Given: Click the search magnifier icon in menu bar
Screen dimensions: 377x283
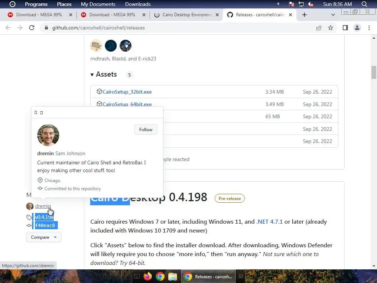Looking at the screenshot, I should (364, 4).
